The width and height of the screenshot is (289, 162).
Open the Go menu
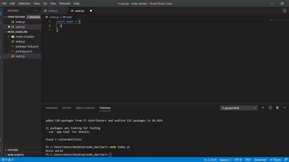point(45,4)
